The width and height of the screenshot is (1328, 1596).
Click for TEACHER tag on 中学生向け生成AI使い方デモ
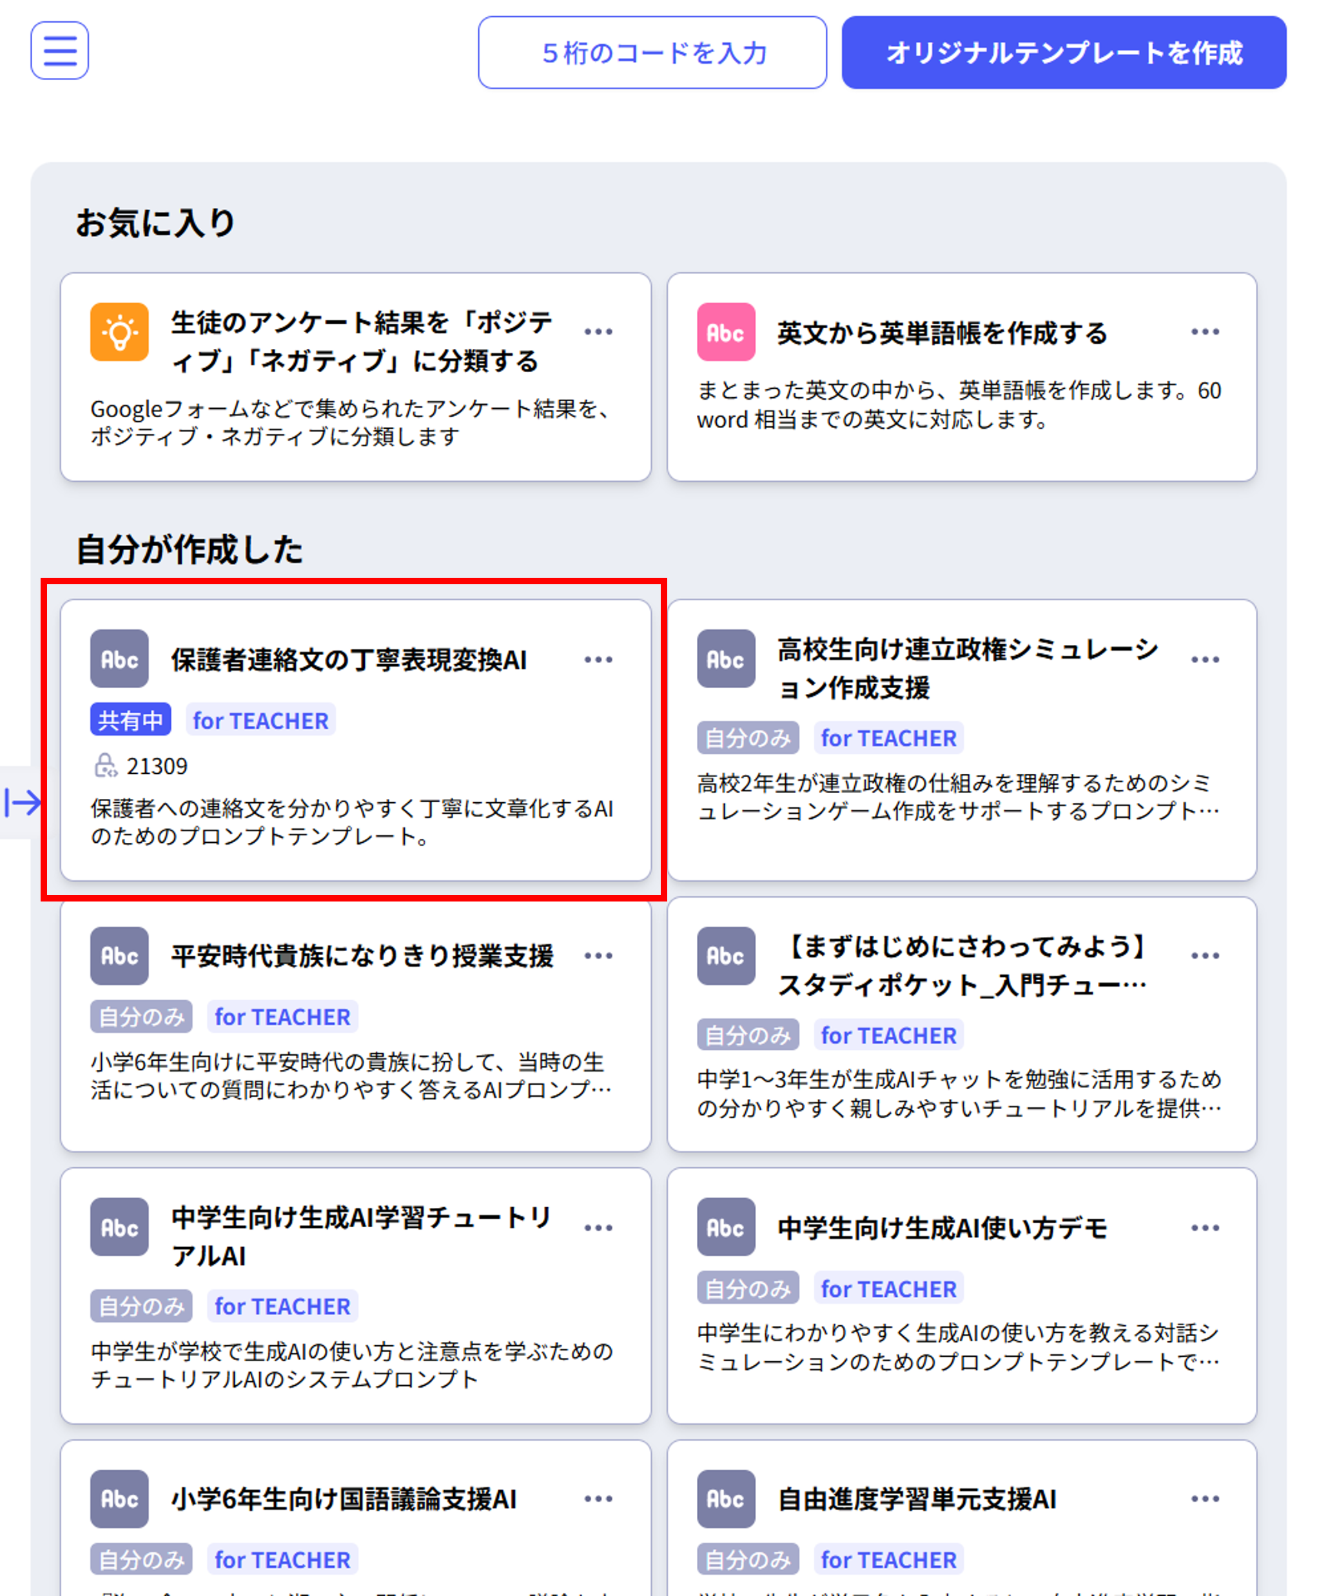(887, 1288)
